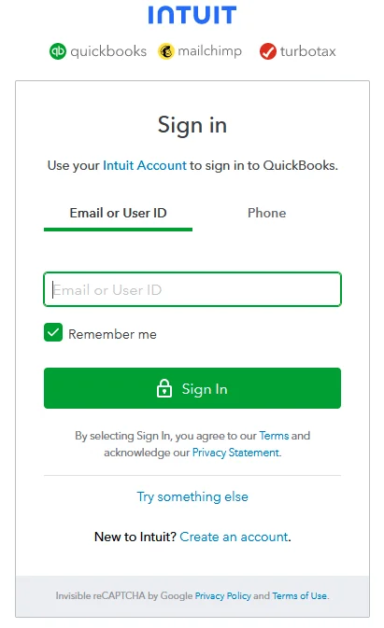384x628 pixels.
Task: Click the turbotax wordmark text
Action: (307, 51)
